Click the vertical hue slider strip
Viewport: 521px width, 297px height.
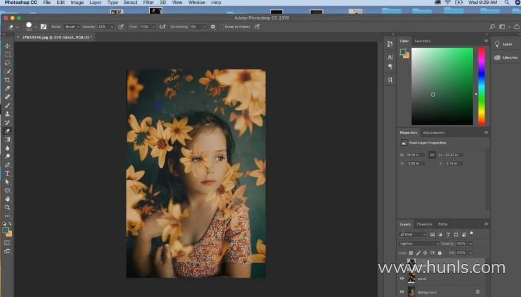coord(481,86)
